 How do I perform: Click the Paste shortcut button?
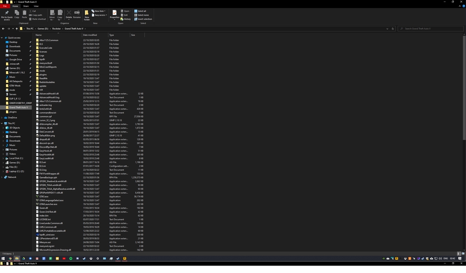(37, 19)
